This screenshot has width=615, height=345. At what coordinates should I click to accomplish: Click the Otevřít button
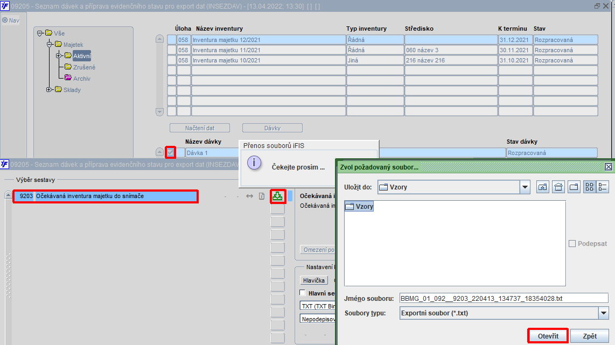[548, 336]
